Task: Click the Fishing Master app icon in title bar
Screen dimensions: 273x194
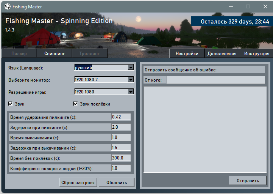Action: coord(7,6)
